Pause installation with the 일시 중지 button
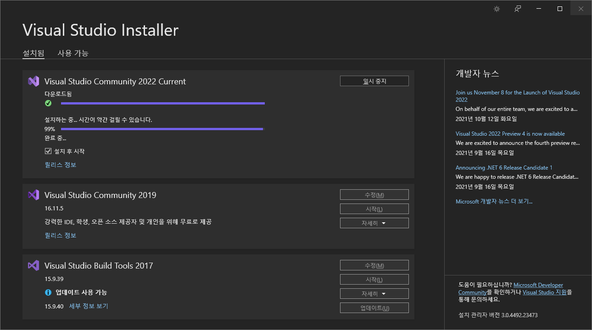Viewport: 592px width, 330px height. [x=374, y=81]
